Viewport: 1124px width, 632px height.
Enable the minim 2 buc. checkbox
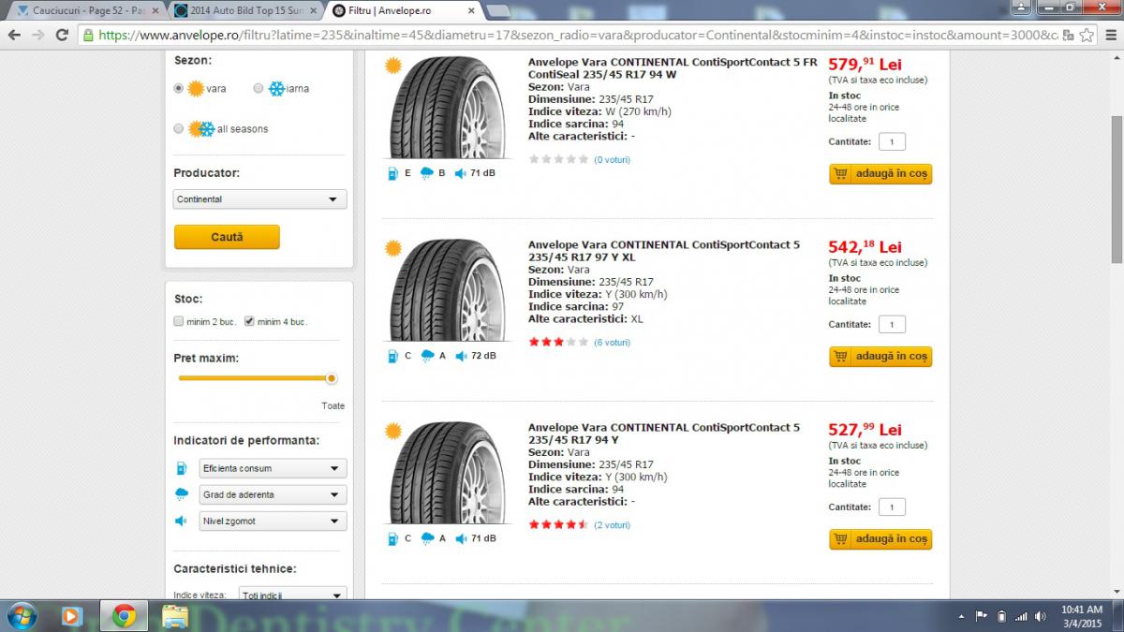(x=178, y=321)
